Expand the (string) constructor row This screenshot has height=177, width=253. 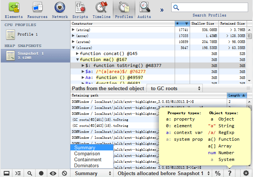pyautogui.click(x=73, y=30)
